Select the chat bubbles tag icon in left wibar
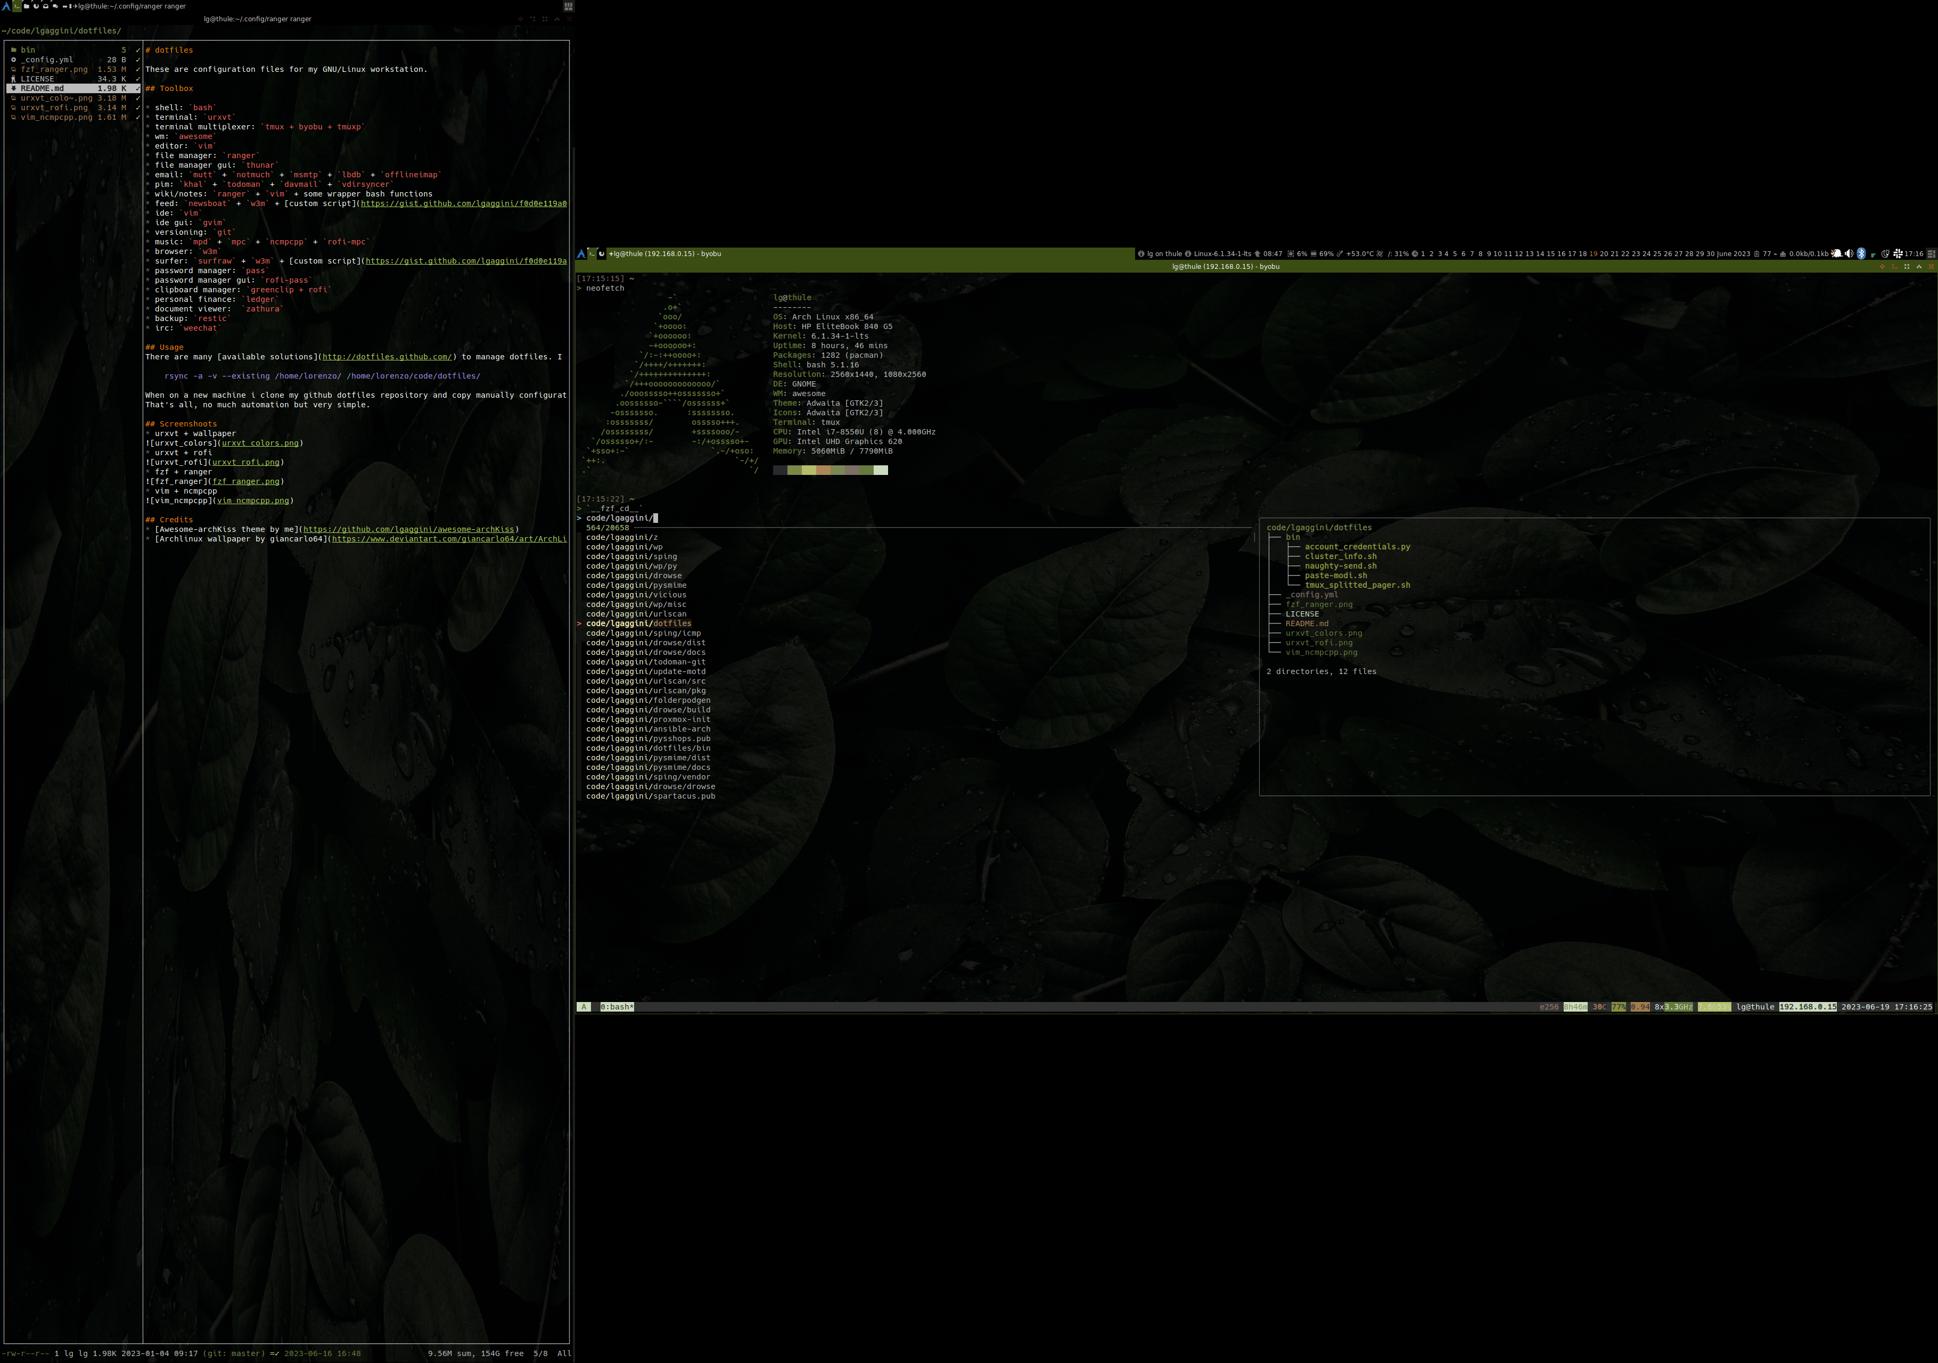 [55, 6]
